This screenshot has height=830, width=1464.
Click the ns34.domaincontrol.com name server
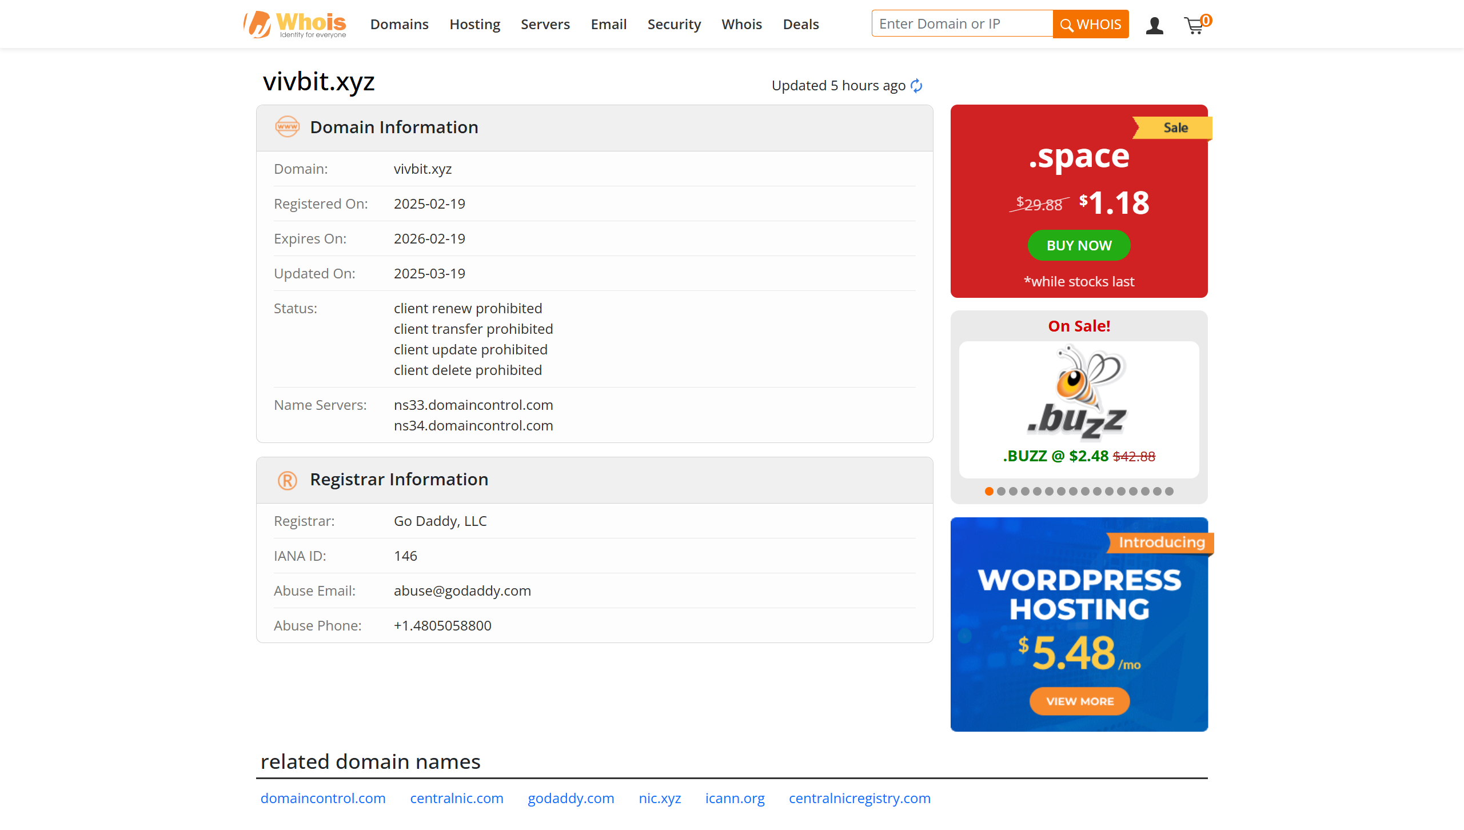tap(473, 425)
